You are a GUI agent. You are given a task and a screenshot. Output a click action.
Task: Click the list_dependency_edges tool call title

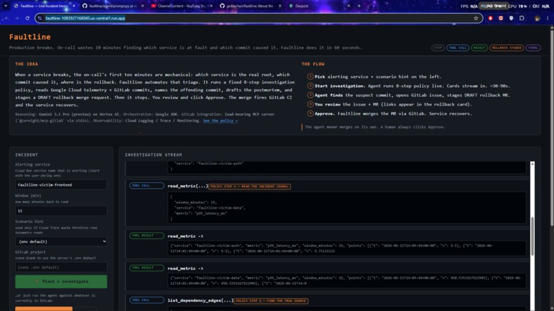(x=200, y=301)
